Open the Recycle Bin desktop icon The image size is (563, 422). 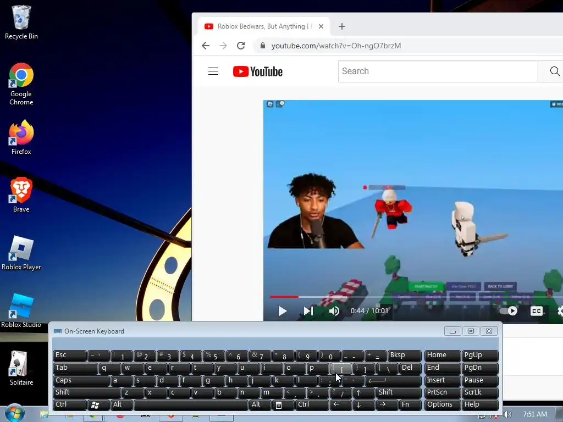21,22
